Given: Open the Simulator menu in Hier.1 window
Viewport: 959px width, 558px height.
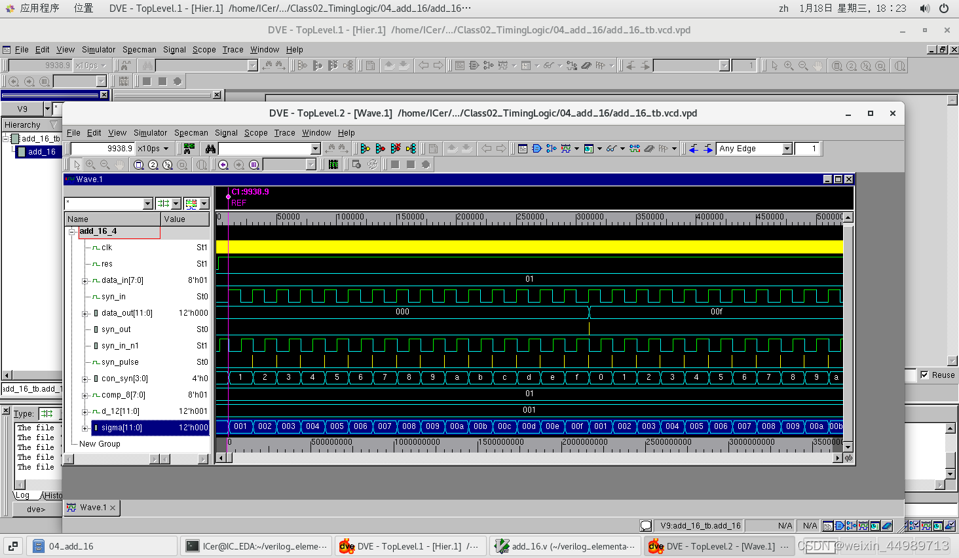Looking at the screenshot, I should (x=98, y=50).
